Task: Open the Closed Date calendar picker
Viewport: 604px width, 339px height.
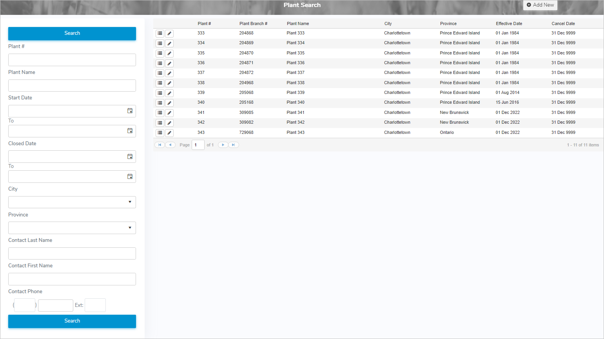Action: point(130,157)
